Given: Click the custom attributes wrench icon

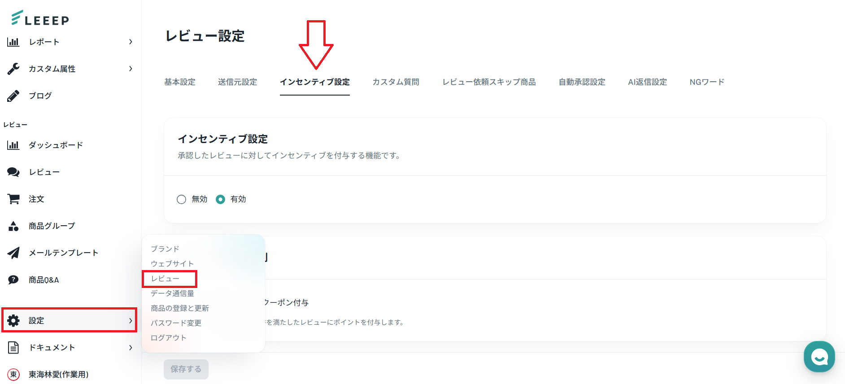Looking at the screenshot, I should click(13, 69).
